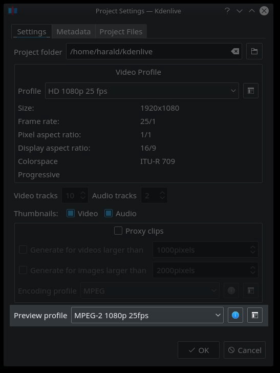Viewport: 280px width, 373px height.
Task: Click the Cancel button
Action: click(x=245, y=350)
